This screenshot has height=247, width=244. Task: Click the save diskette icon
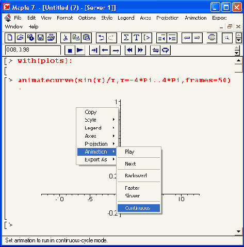[x=41, y=38]
